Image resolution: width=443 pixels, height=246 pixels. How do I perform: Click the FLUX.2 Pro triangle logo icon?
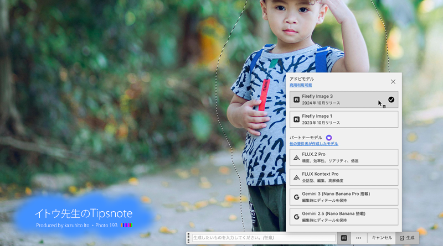pos(296,158)
